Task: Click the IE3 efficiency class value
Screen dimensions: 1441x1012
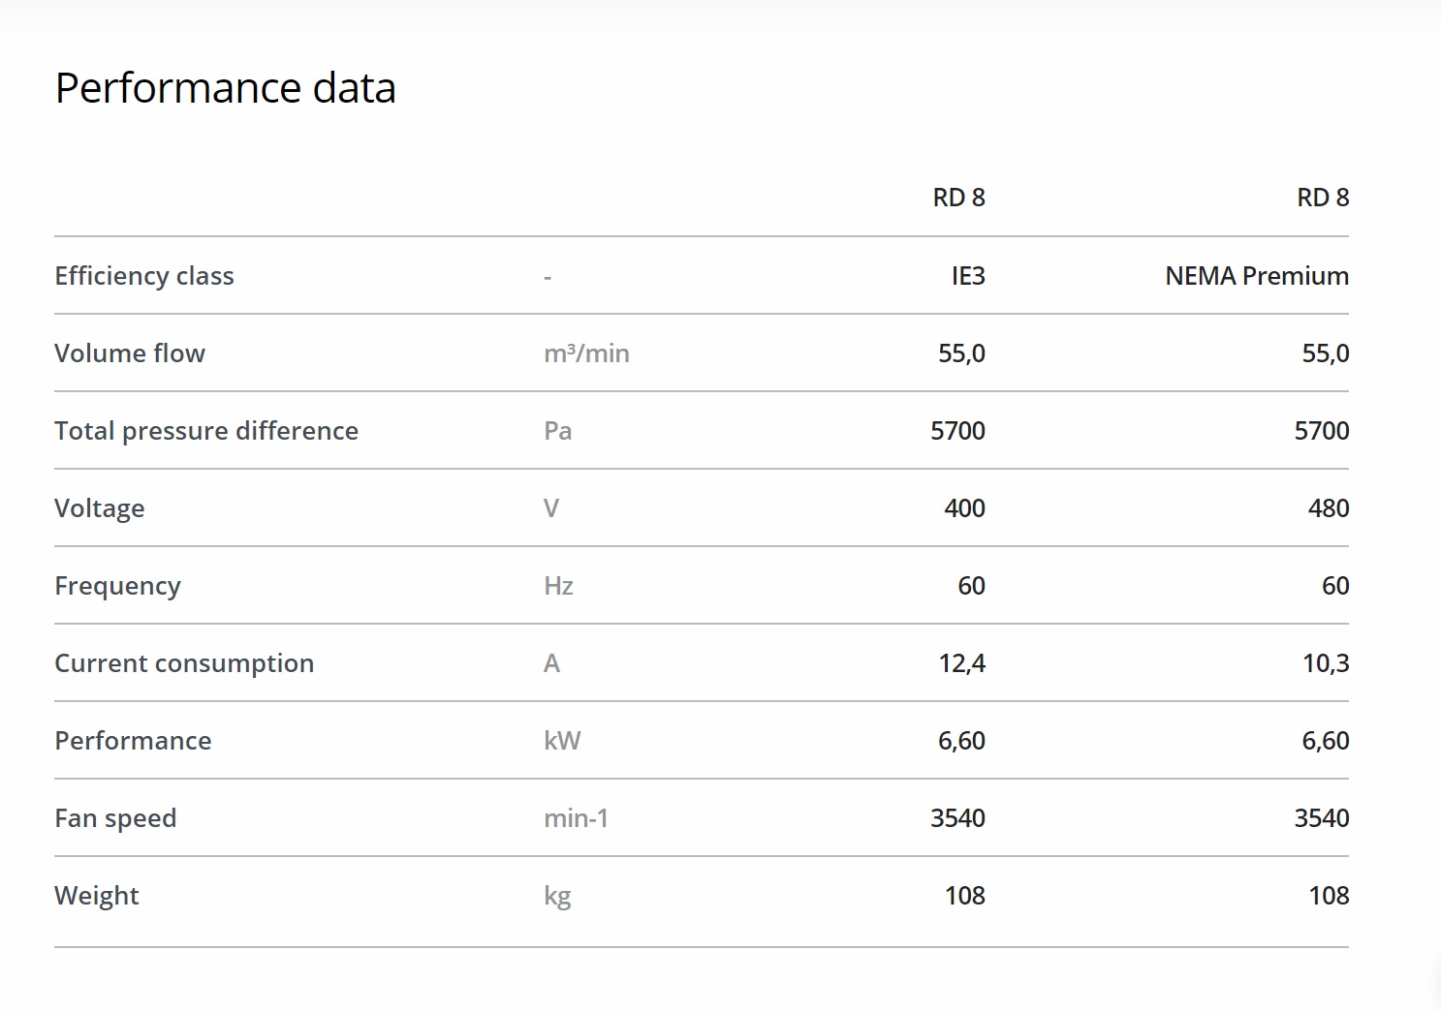Action: coord(968,276)
